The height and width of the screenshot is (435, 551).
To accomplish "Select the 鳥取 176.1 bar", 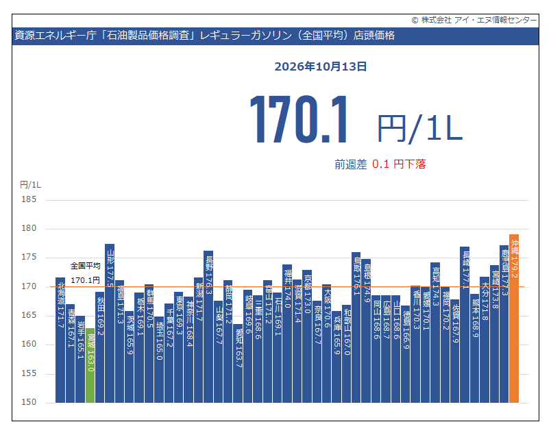I will tap(356, 327).
